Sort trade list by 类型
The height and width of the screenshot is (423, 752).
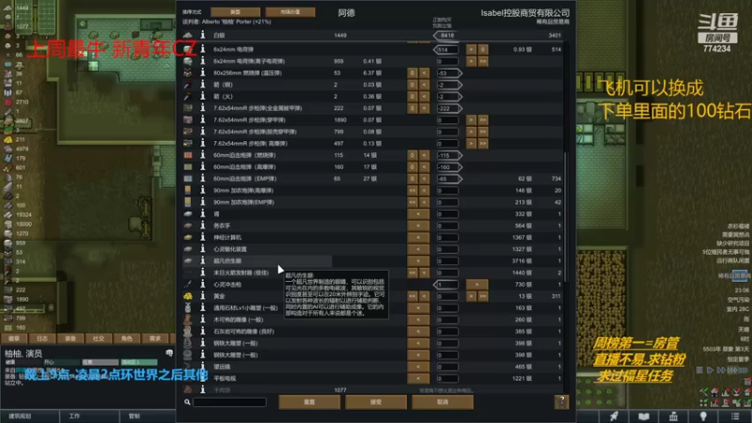coord(236,12)
